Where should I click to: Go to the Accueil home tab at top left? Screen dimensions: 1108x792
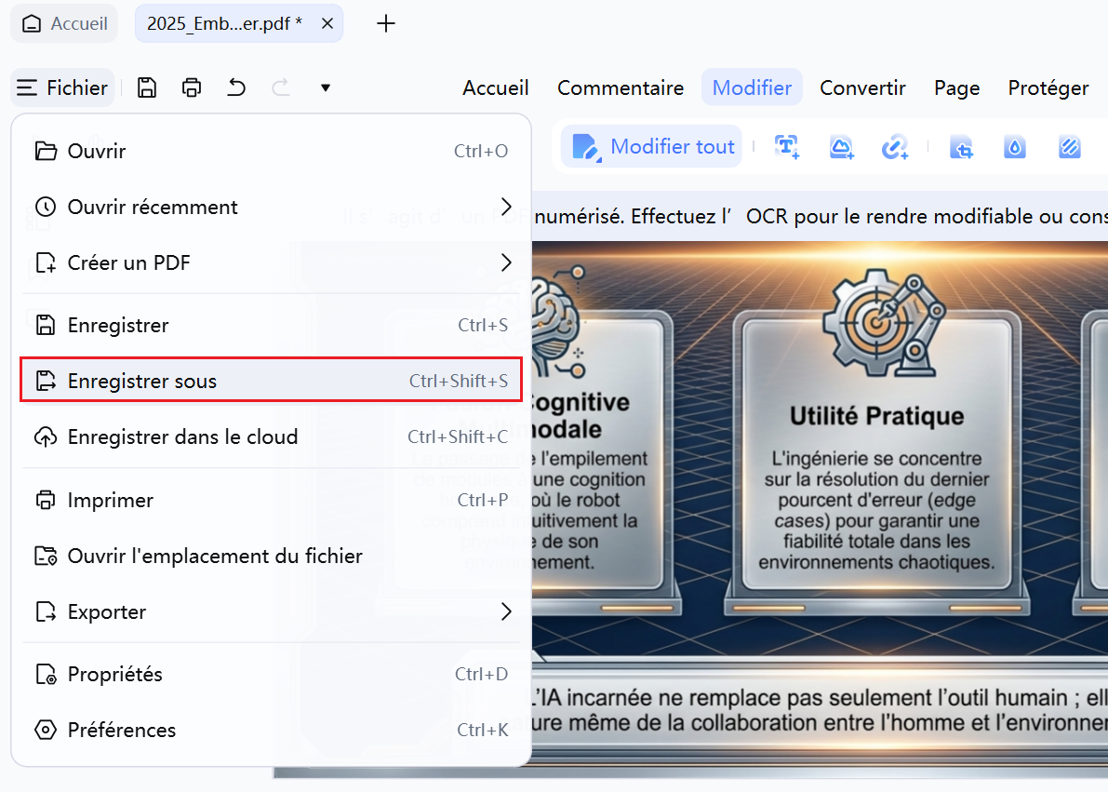64,23
